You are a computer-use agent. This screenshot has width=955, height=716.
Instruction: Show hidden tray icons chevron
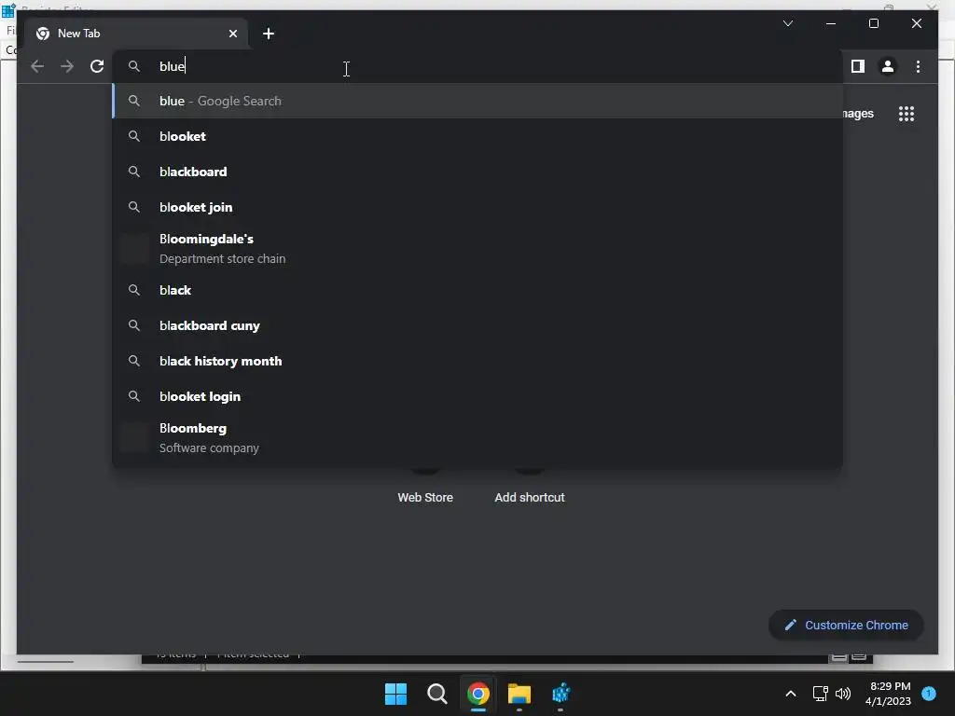[791, 694]
